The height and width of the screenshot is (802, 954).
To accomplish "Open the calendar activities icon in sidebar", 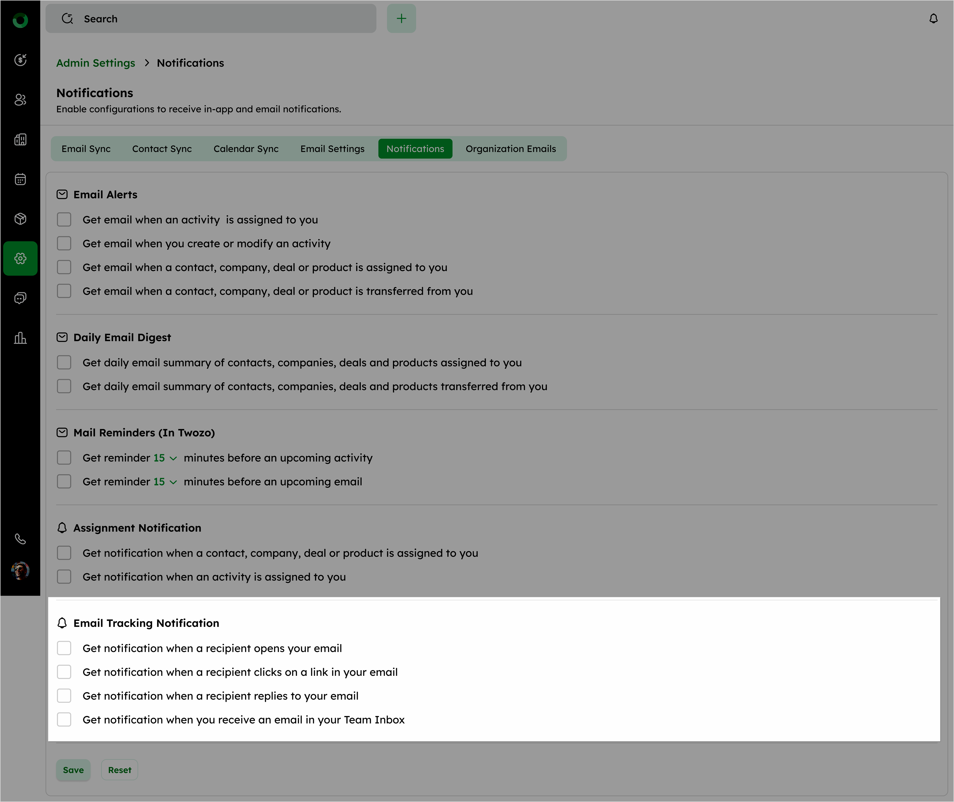I will [x=20, y=179].
